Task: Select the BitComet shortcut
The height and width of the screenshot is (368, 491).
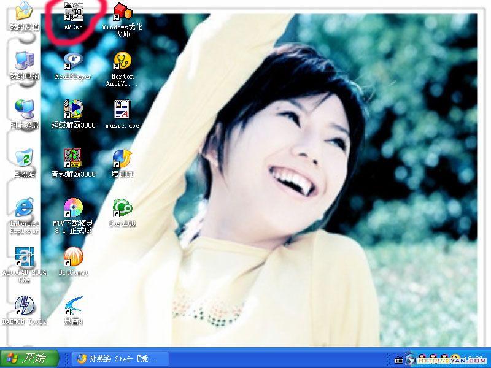Action: coord(73,256)
